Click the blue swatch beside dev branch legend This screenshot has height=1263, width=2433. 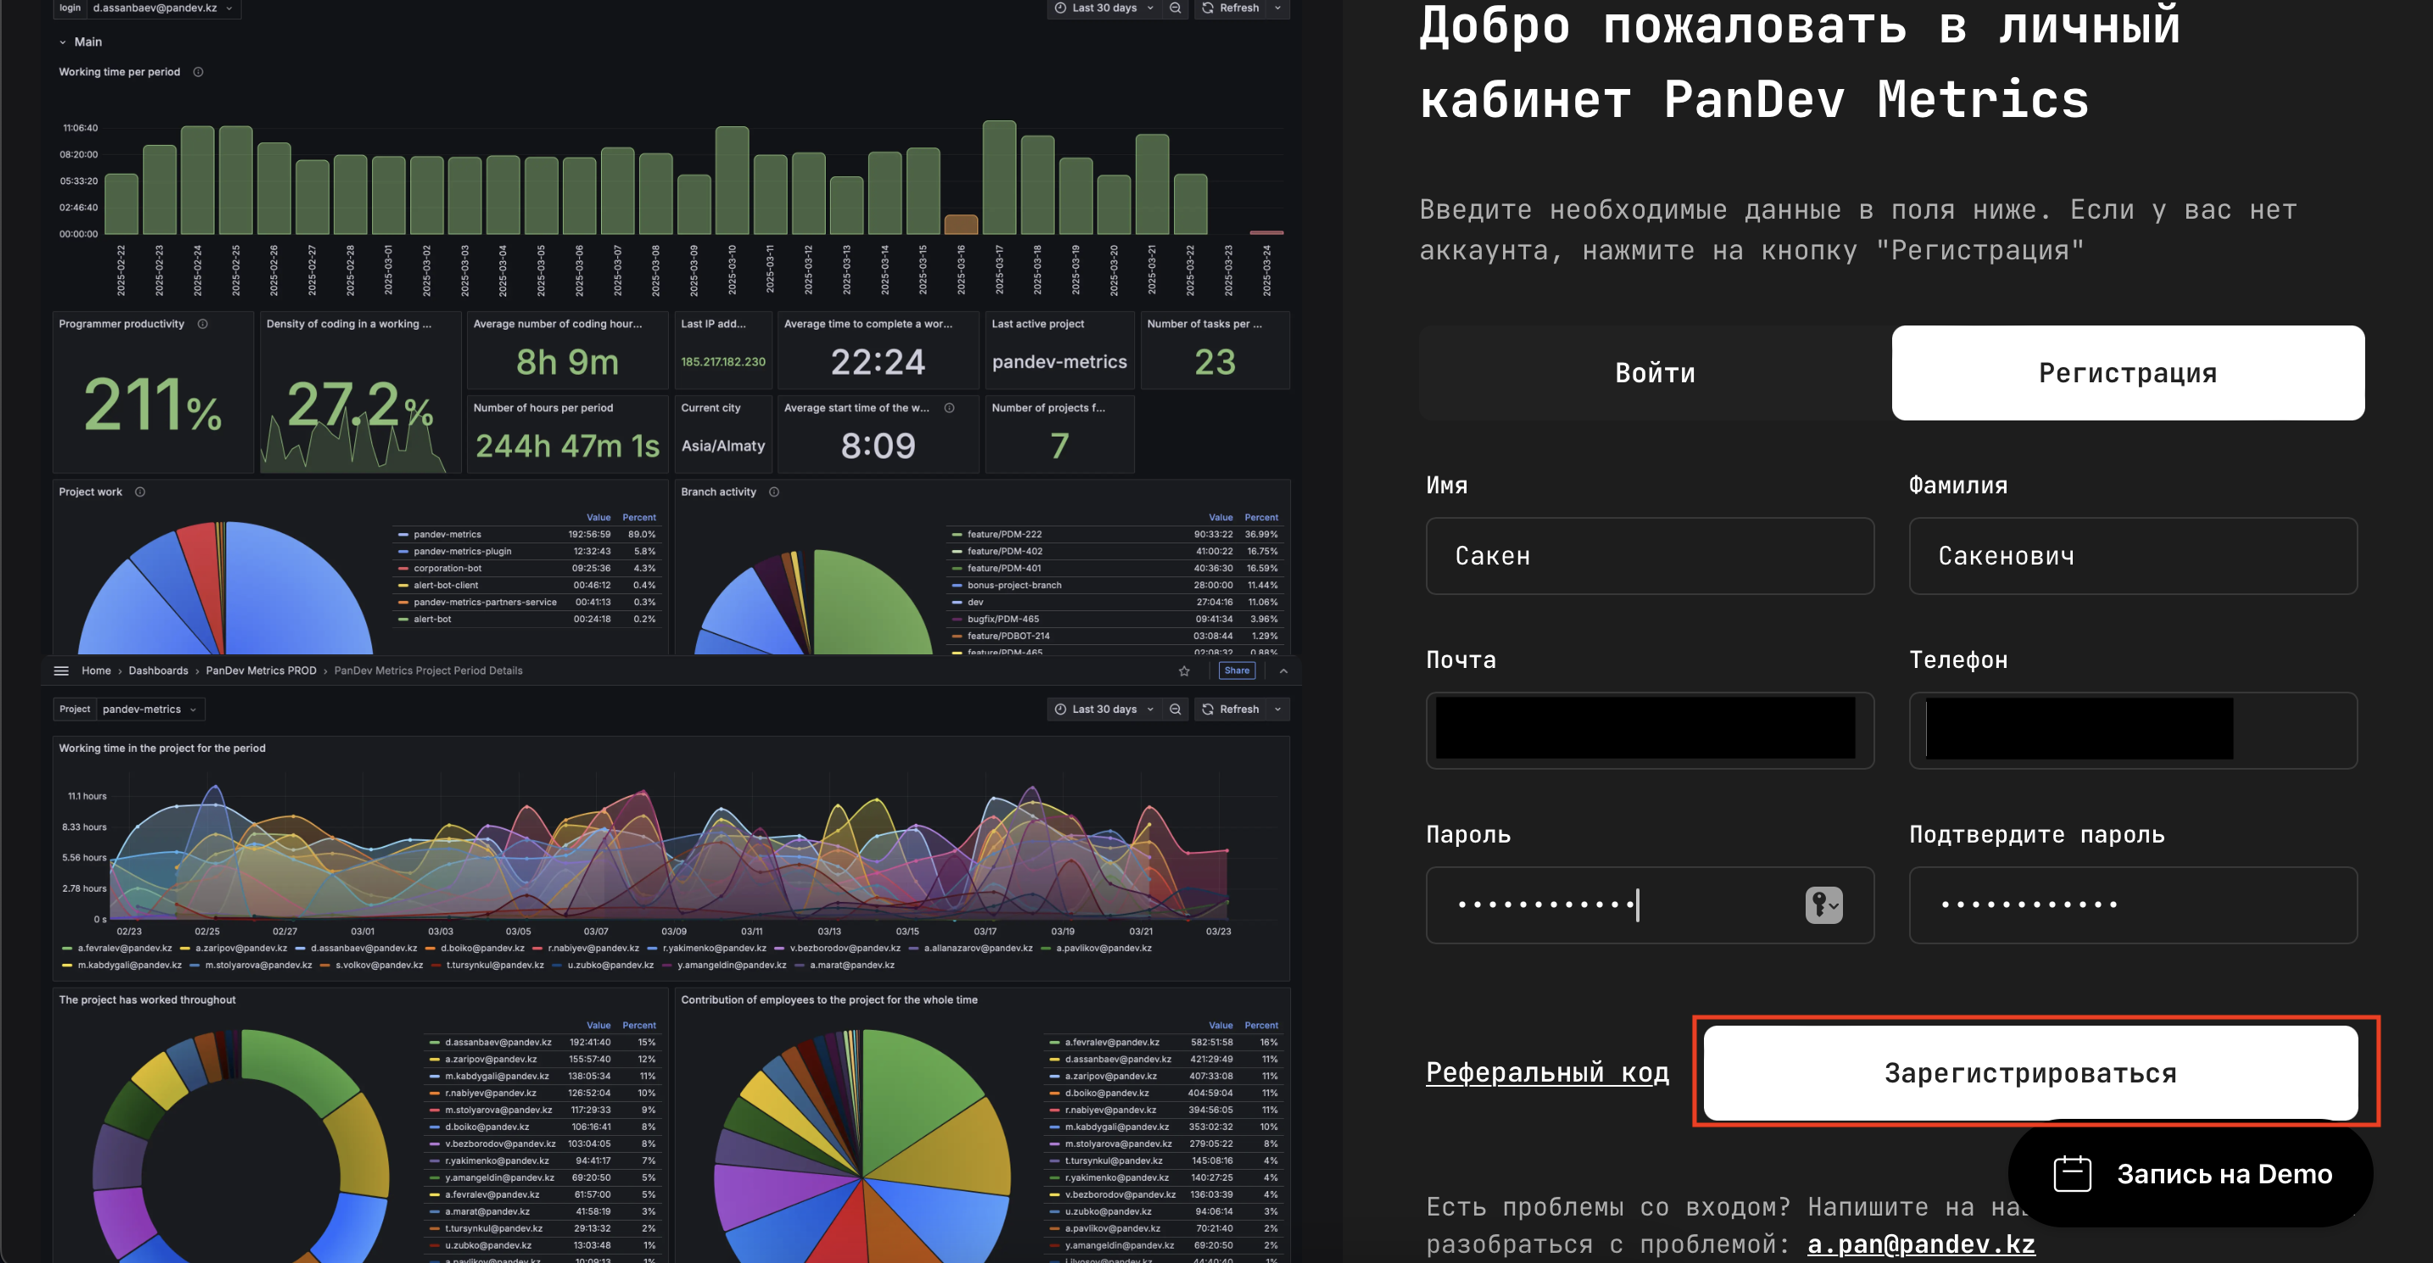(957, 603)
